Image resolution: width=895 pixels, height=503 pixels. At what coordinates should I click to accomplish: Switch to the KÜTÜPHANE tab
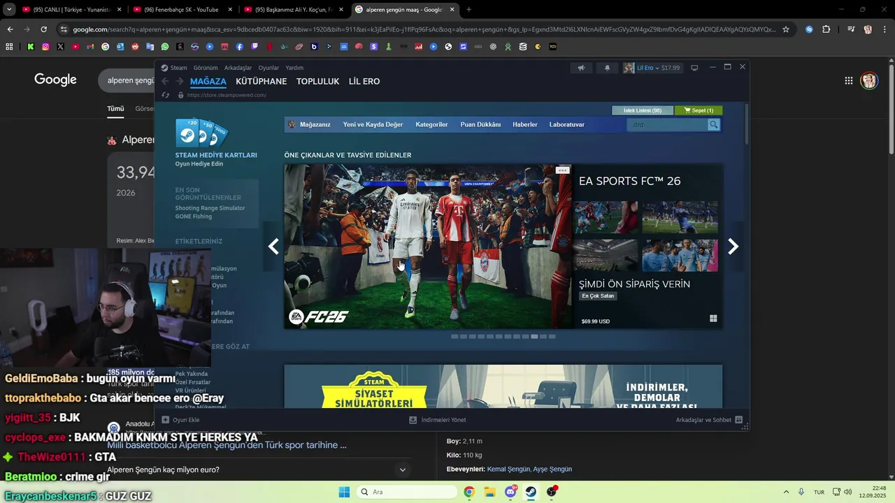click(261, 82)
